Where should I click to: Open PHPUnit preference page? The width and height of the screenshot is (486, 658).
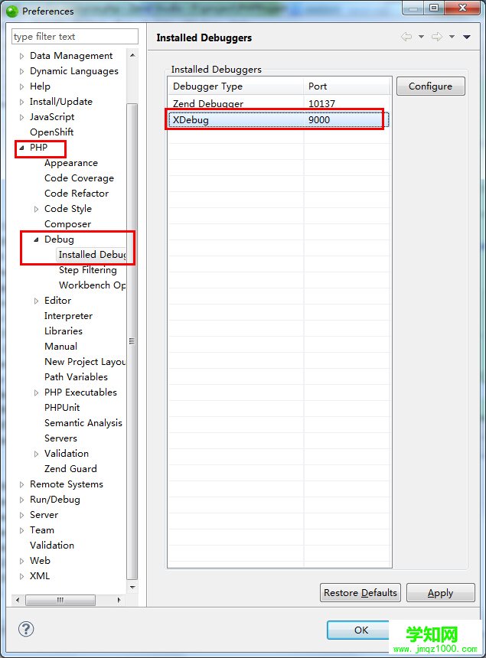[x=62, y=408]
